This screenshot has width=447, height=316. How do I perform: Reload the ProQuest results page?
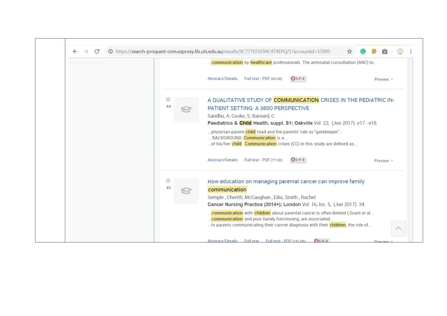(97, 51)
